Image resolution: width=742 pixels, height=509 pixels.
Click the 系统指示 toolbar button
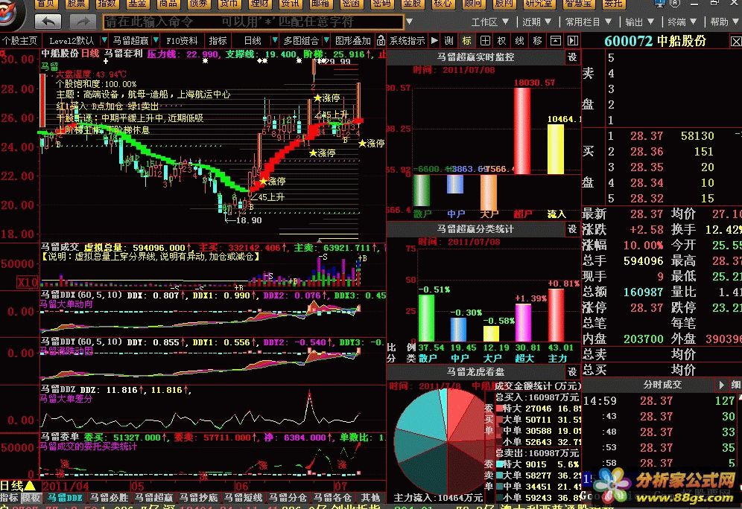(x=407, y=41)
